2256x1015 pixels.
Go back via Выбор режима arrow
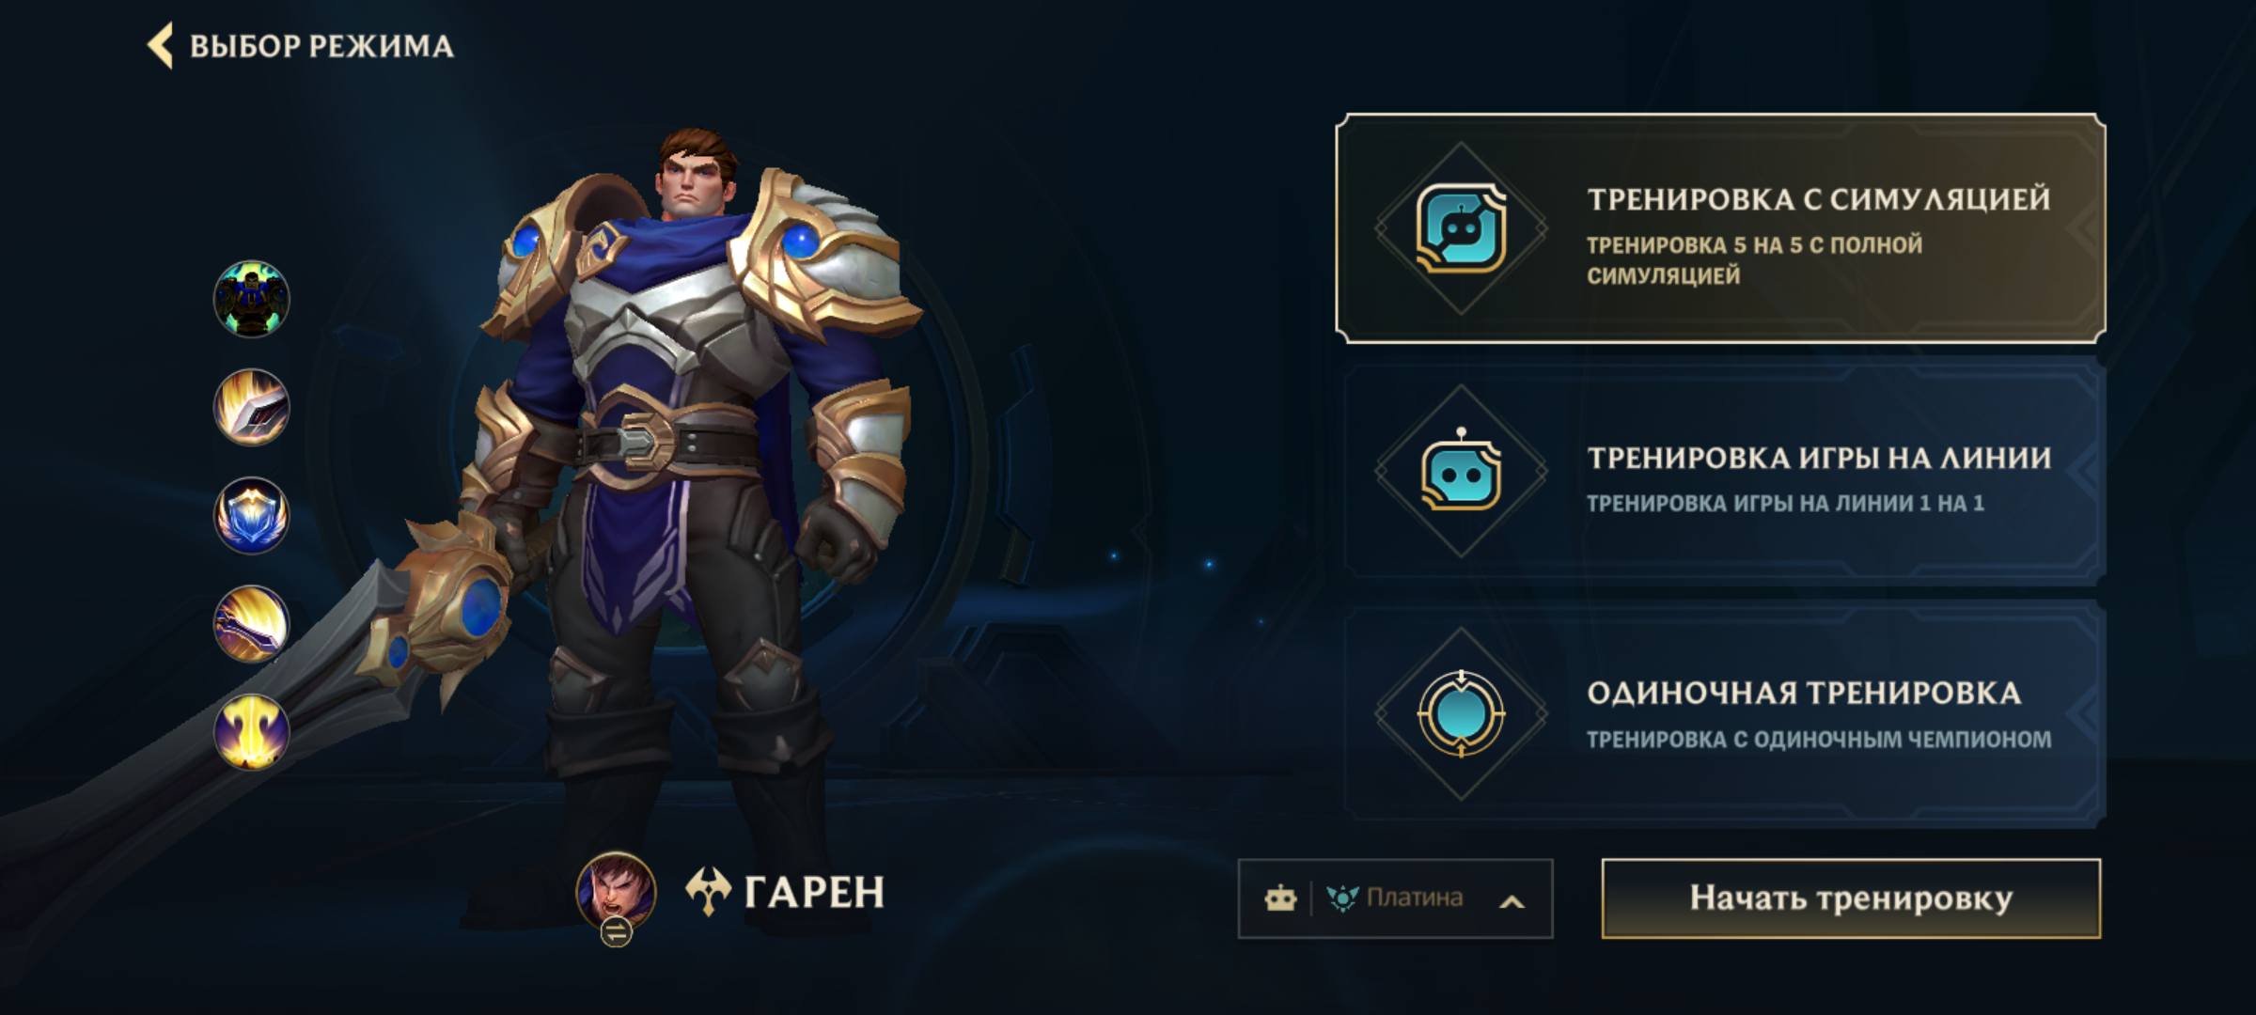tap(161, 45)
